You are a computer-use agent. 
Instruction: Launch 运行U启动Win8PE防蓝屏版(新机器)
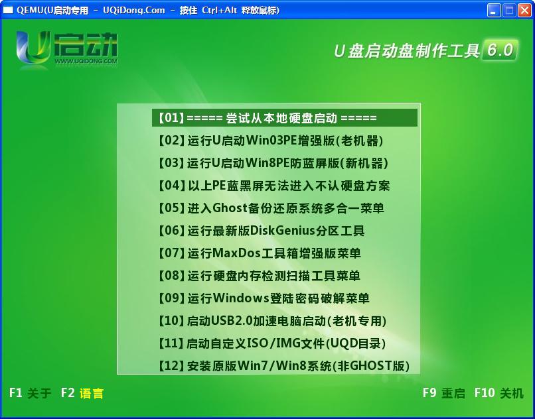click(267, 163)
